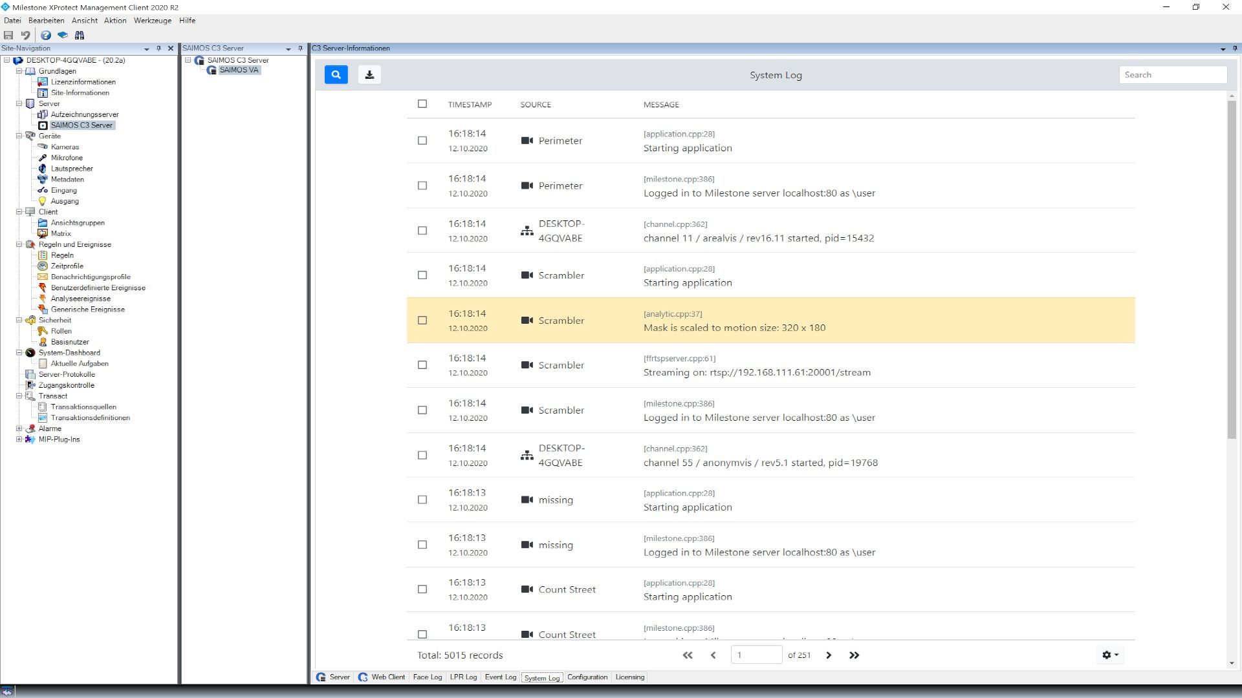The image size is (1242, 698).
Task: Switch to the Licensing tab
Action: [629, 677]
